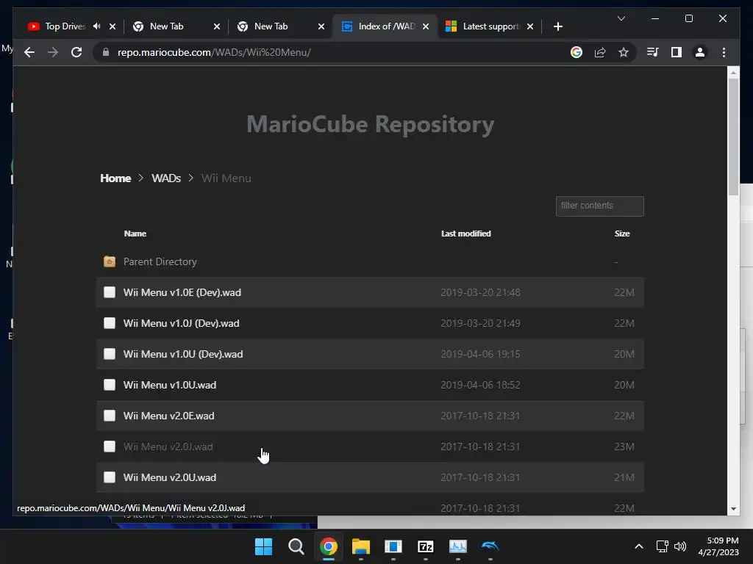Viewport: 753px width, 564px height.
Task: Click the Parent Directory folder icon
Action: [x=110, y=261]
